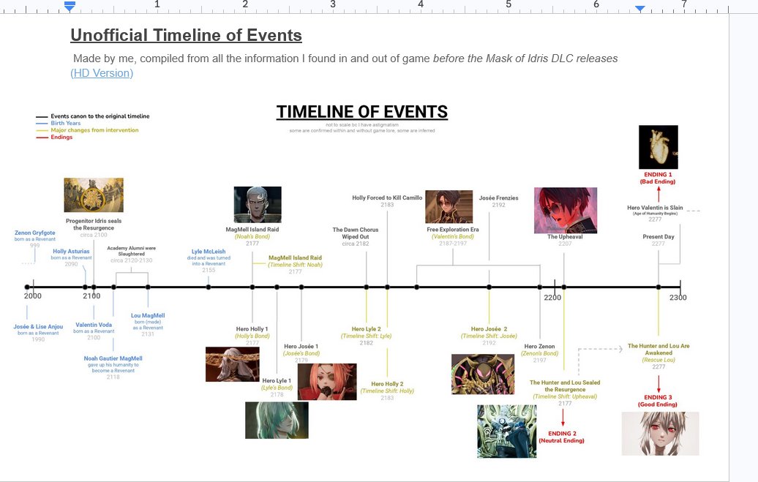Click the TIMELINE OF EVENTS title

(x=362, y=112)
